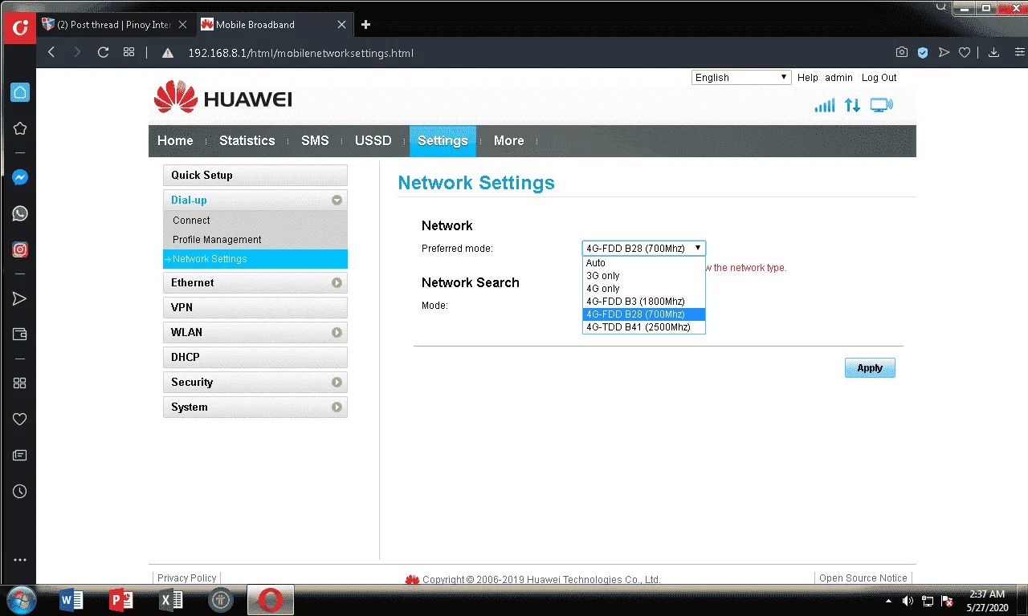Reload the router page
This screenshot has height=616, width=1028.
click(103, 52)
